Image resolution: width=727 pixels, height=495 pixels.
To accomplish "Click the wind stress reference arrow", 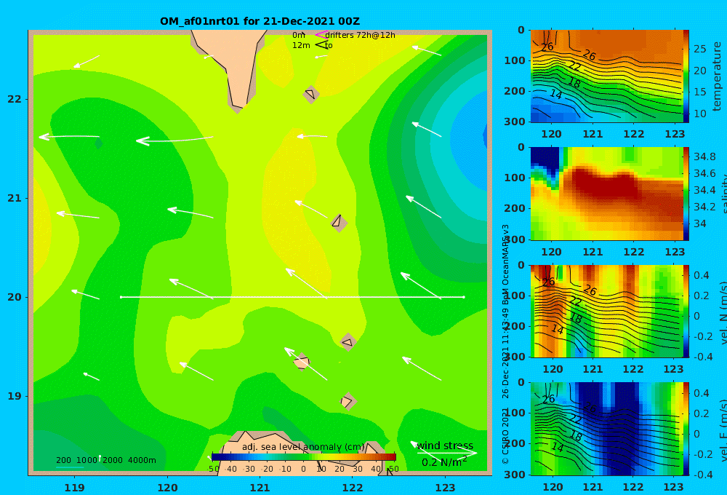I will point(447,453).
